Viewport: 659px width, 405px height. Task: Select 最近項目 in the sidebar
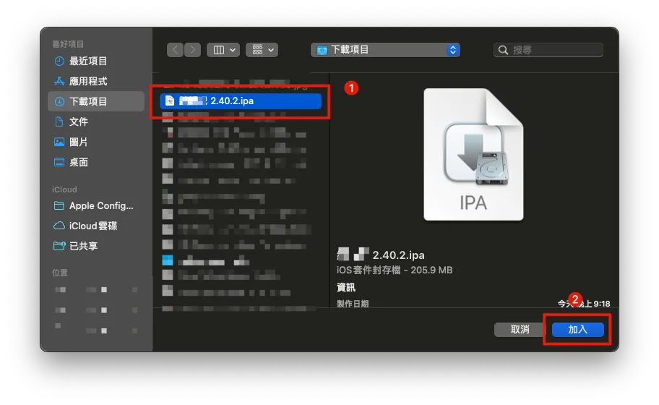pos(88,61)
